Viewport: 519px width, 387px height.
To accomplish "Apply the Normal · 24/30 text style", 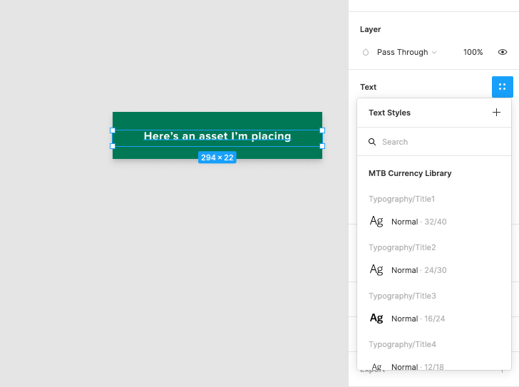I will point(418,270).
